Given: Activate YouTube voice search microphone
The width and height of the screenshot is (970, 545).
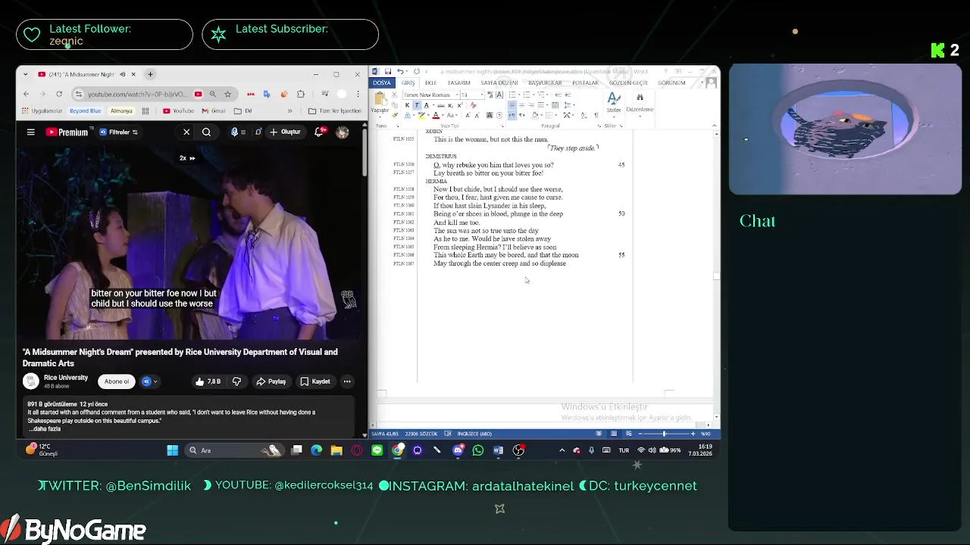Looking at the screenshot, I should point(234,132).
